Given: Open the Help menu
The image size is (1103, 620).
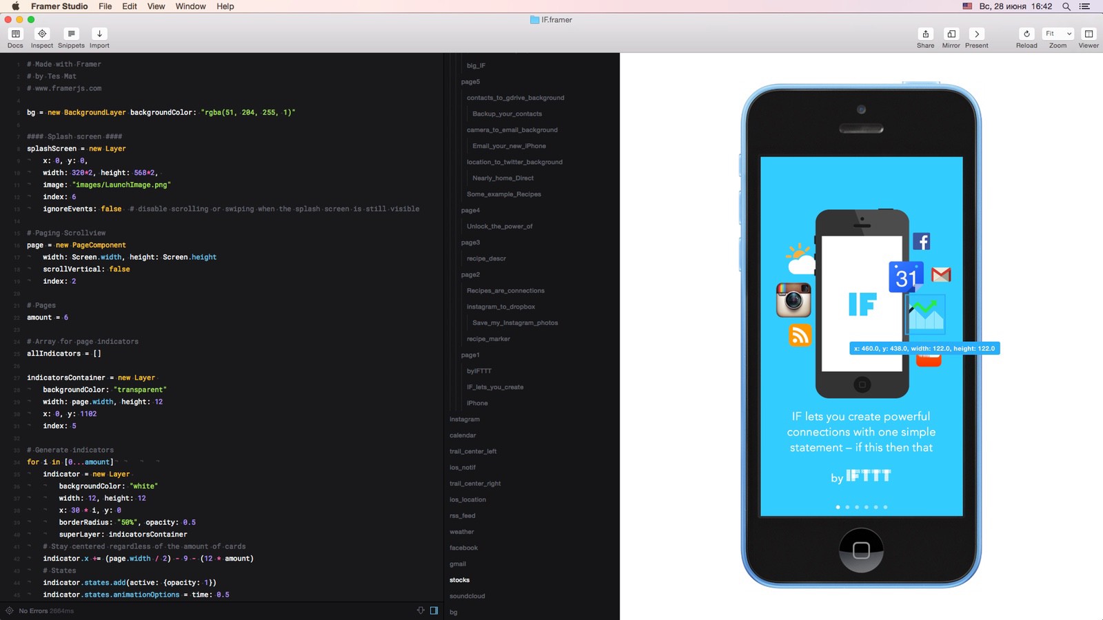Looking at the screenshot, I should click(225, 6).
